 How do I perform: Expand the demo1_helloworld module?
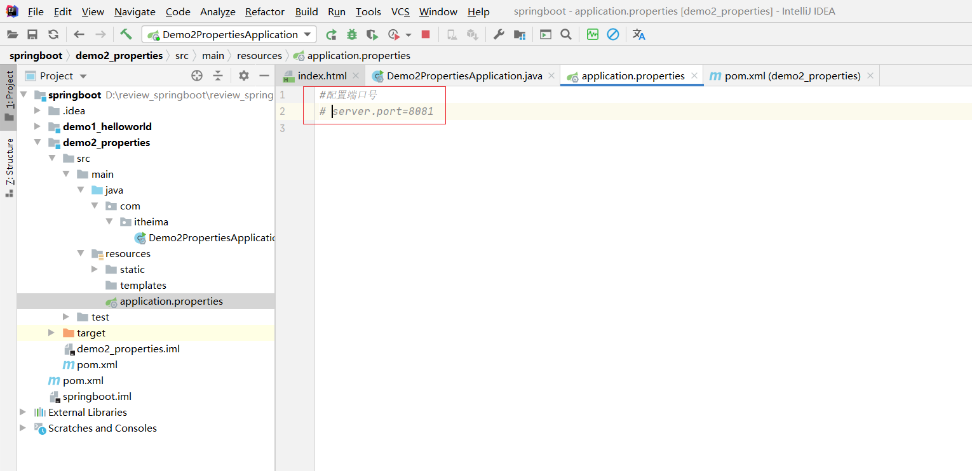(37, 126)
